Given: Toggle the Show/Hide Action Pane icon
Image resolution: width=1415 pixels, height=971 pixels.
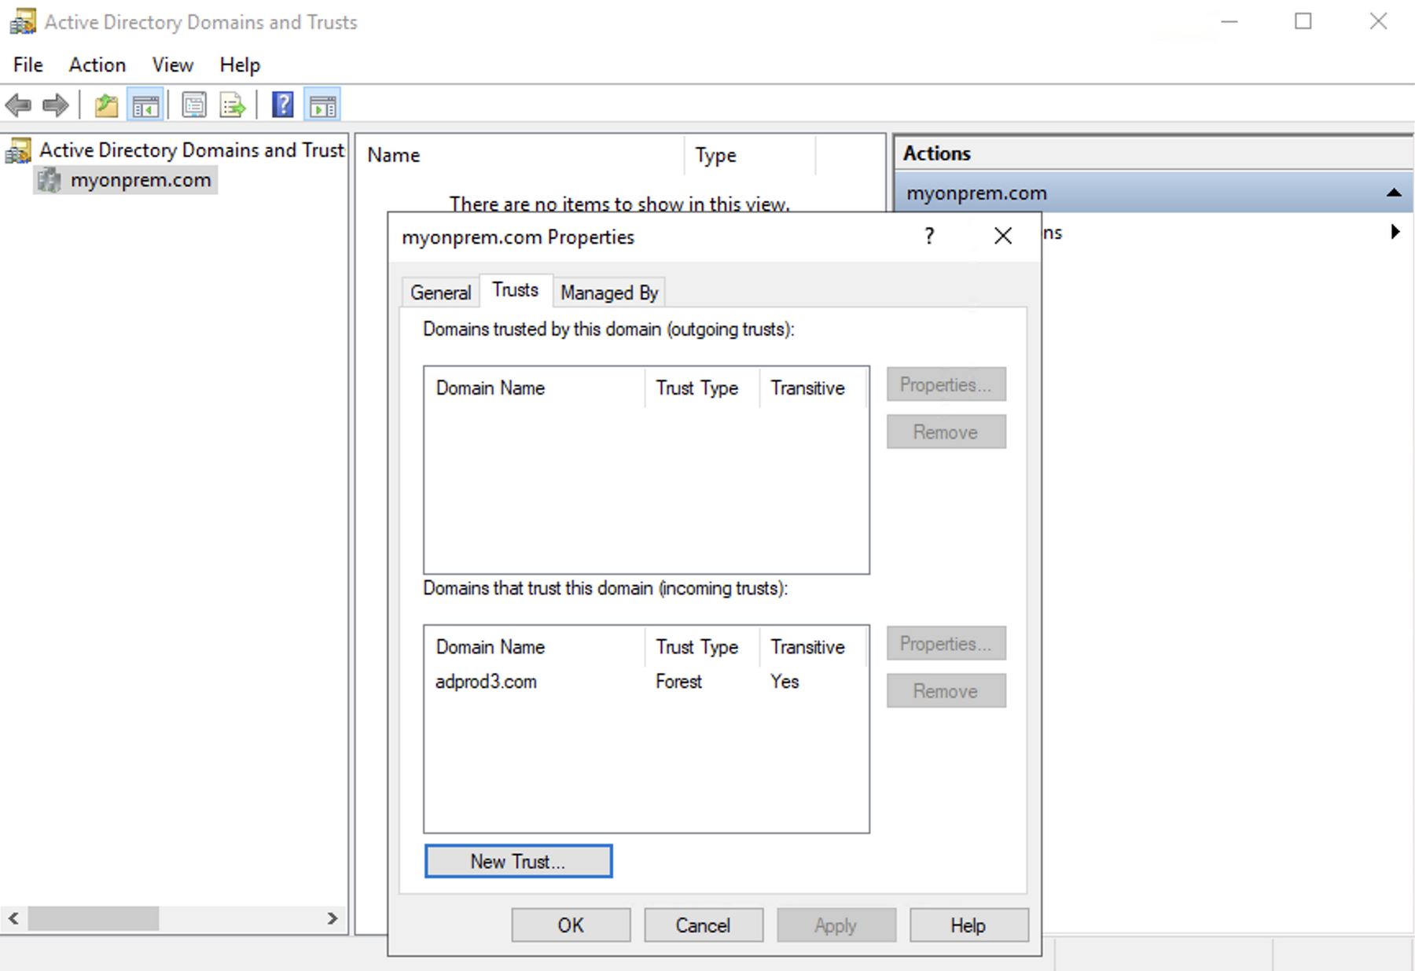Looking at the screenshot, I should coord(322,105).
